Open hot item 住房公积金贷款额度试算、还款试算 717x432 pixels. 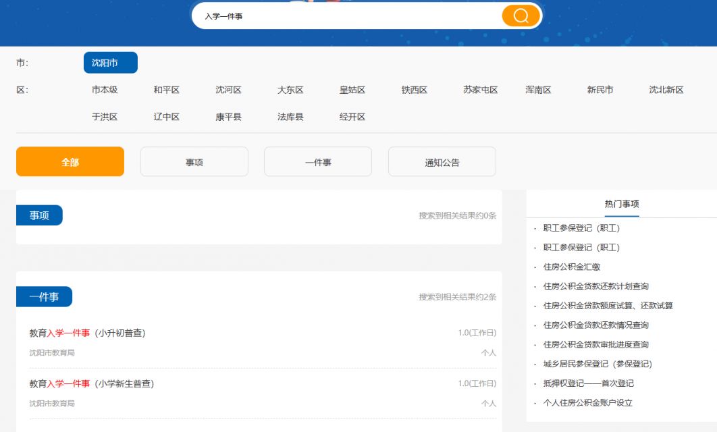608,306
